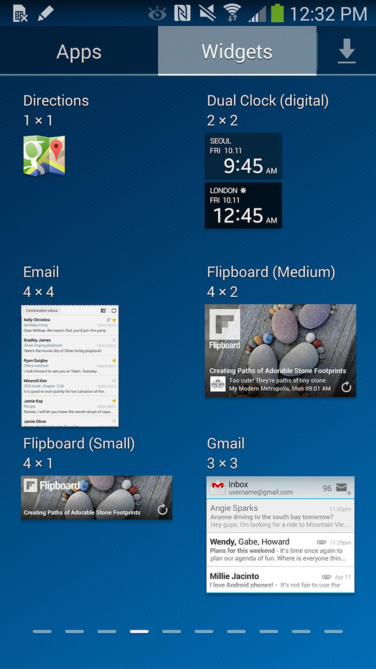Choose the Flipboard Small widget preview
The height and width of the screenshot is (669, 376).
[97, 497]
